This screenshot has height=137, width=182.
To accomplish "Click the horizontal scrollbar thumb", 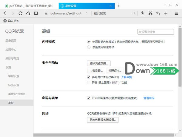I will point(104,135).
